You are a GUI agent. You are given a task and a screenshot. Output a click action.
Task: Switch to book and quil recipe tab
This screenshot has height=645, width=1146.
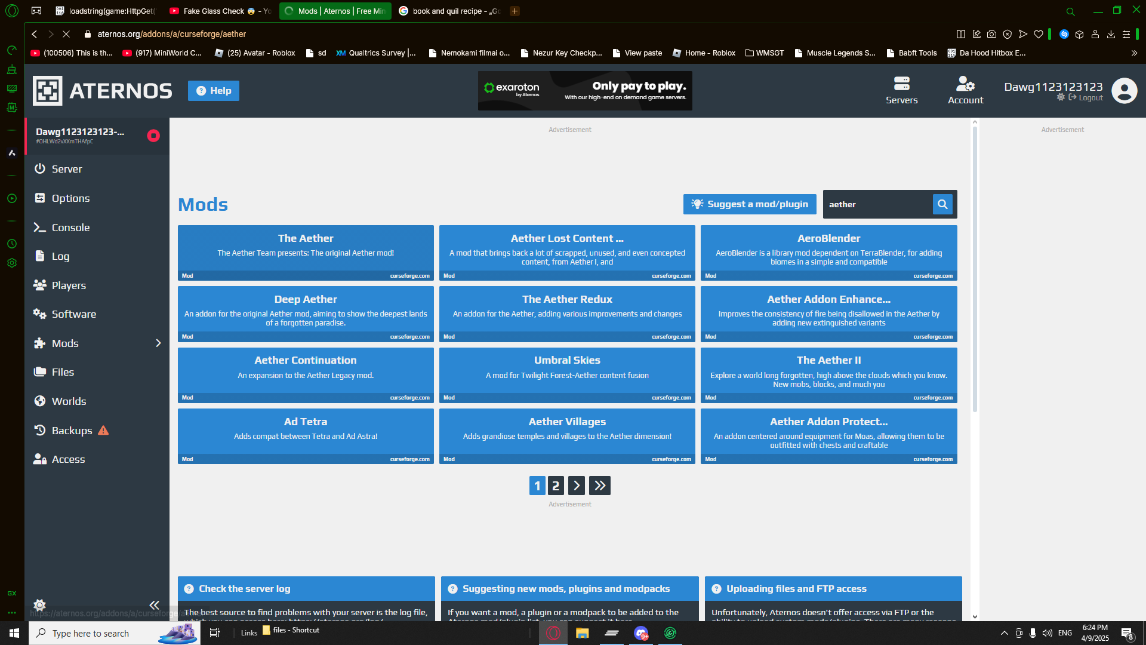tap(449, 11)
